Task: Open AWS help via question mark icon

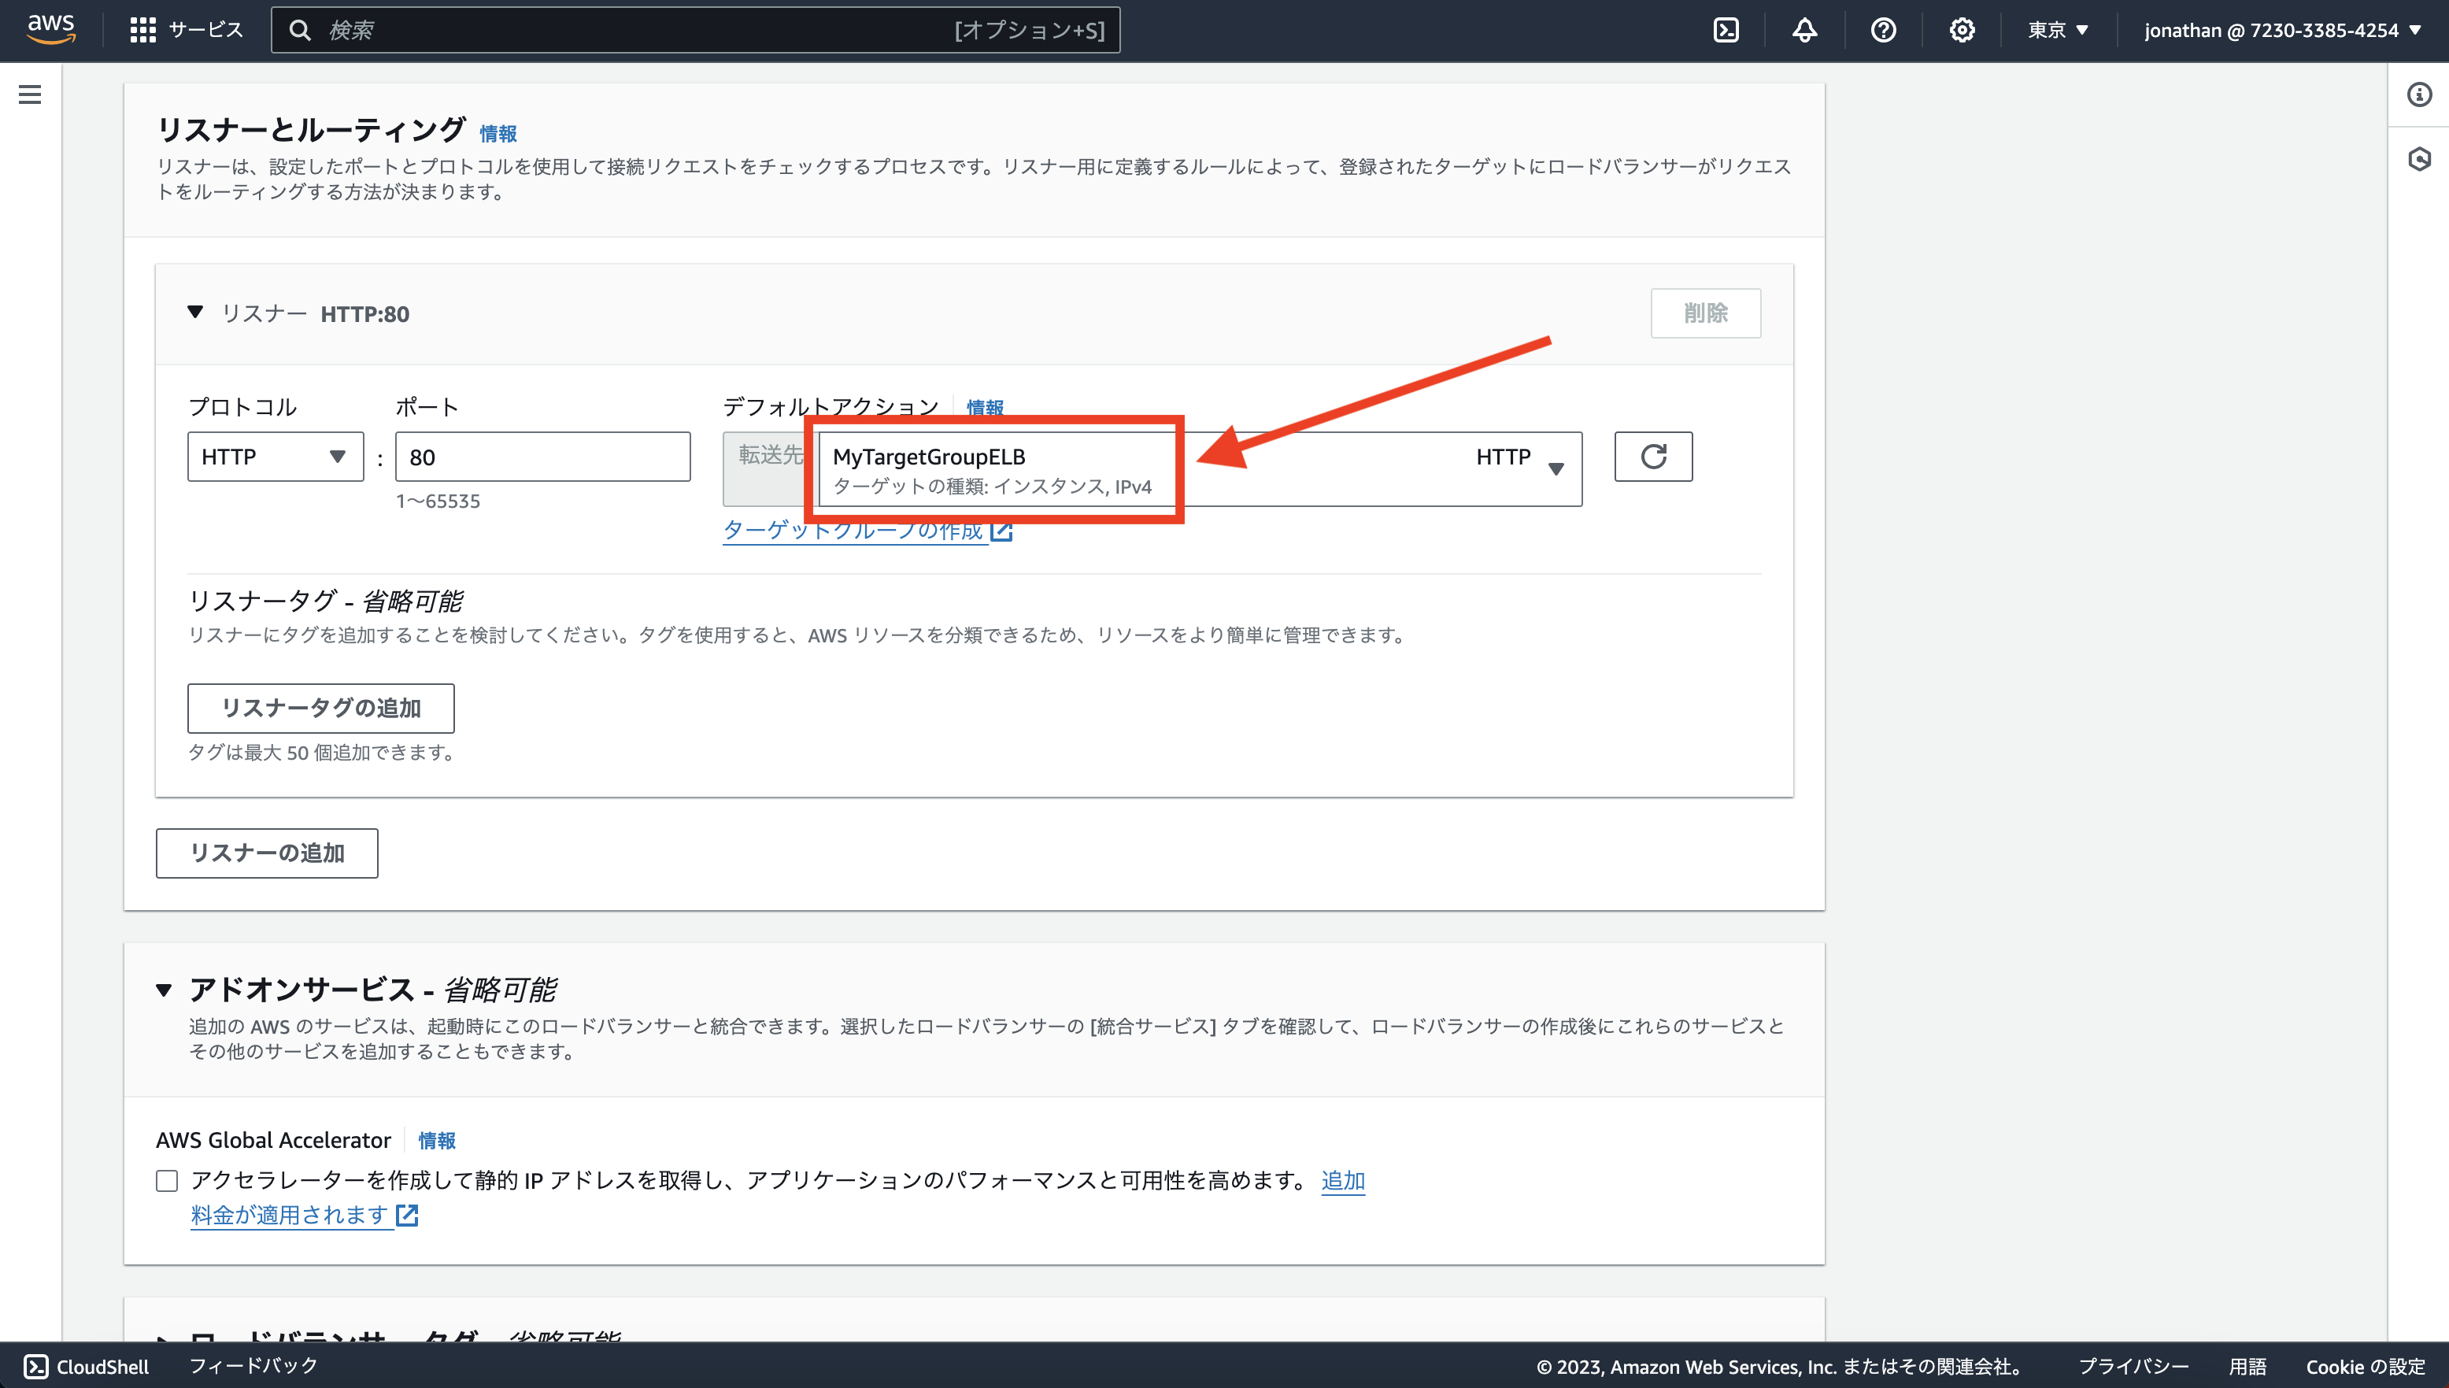Action: point(1883,28)
